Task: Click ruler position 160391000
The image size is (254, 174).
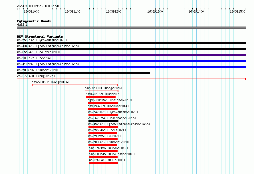Action: coord(31,11)
